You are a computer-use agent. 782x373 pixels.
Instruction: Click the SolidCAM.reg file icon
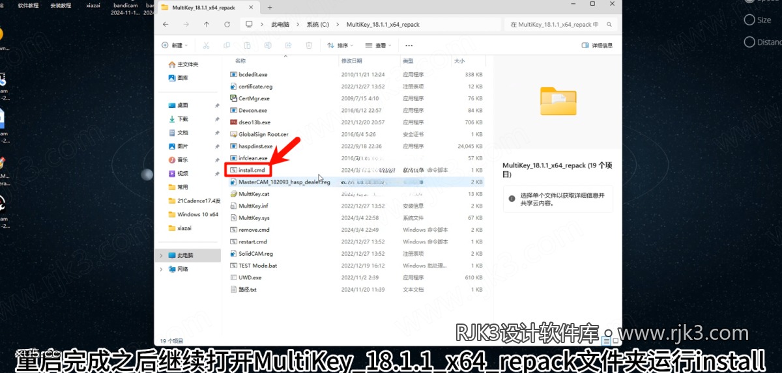[234, 253]
